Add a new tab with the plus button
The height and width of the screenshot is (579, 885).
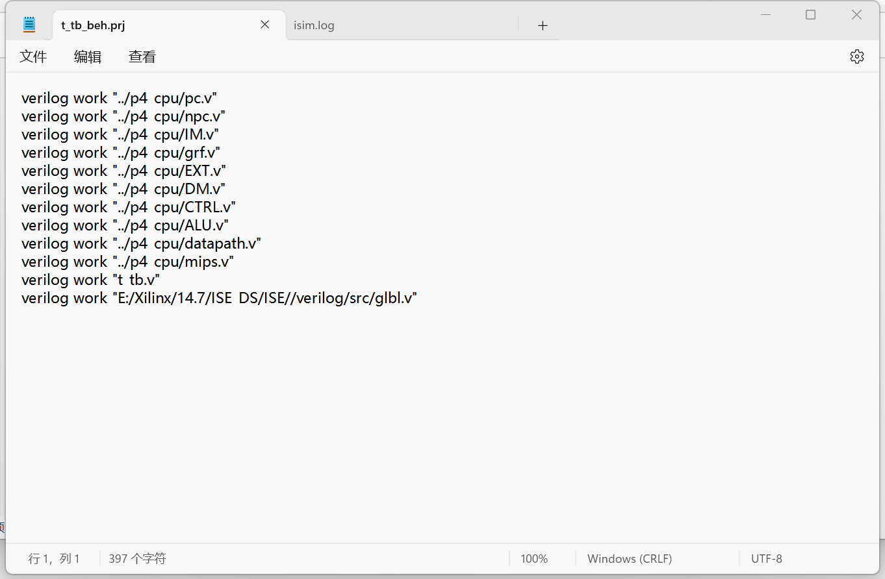coord(543,25)
